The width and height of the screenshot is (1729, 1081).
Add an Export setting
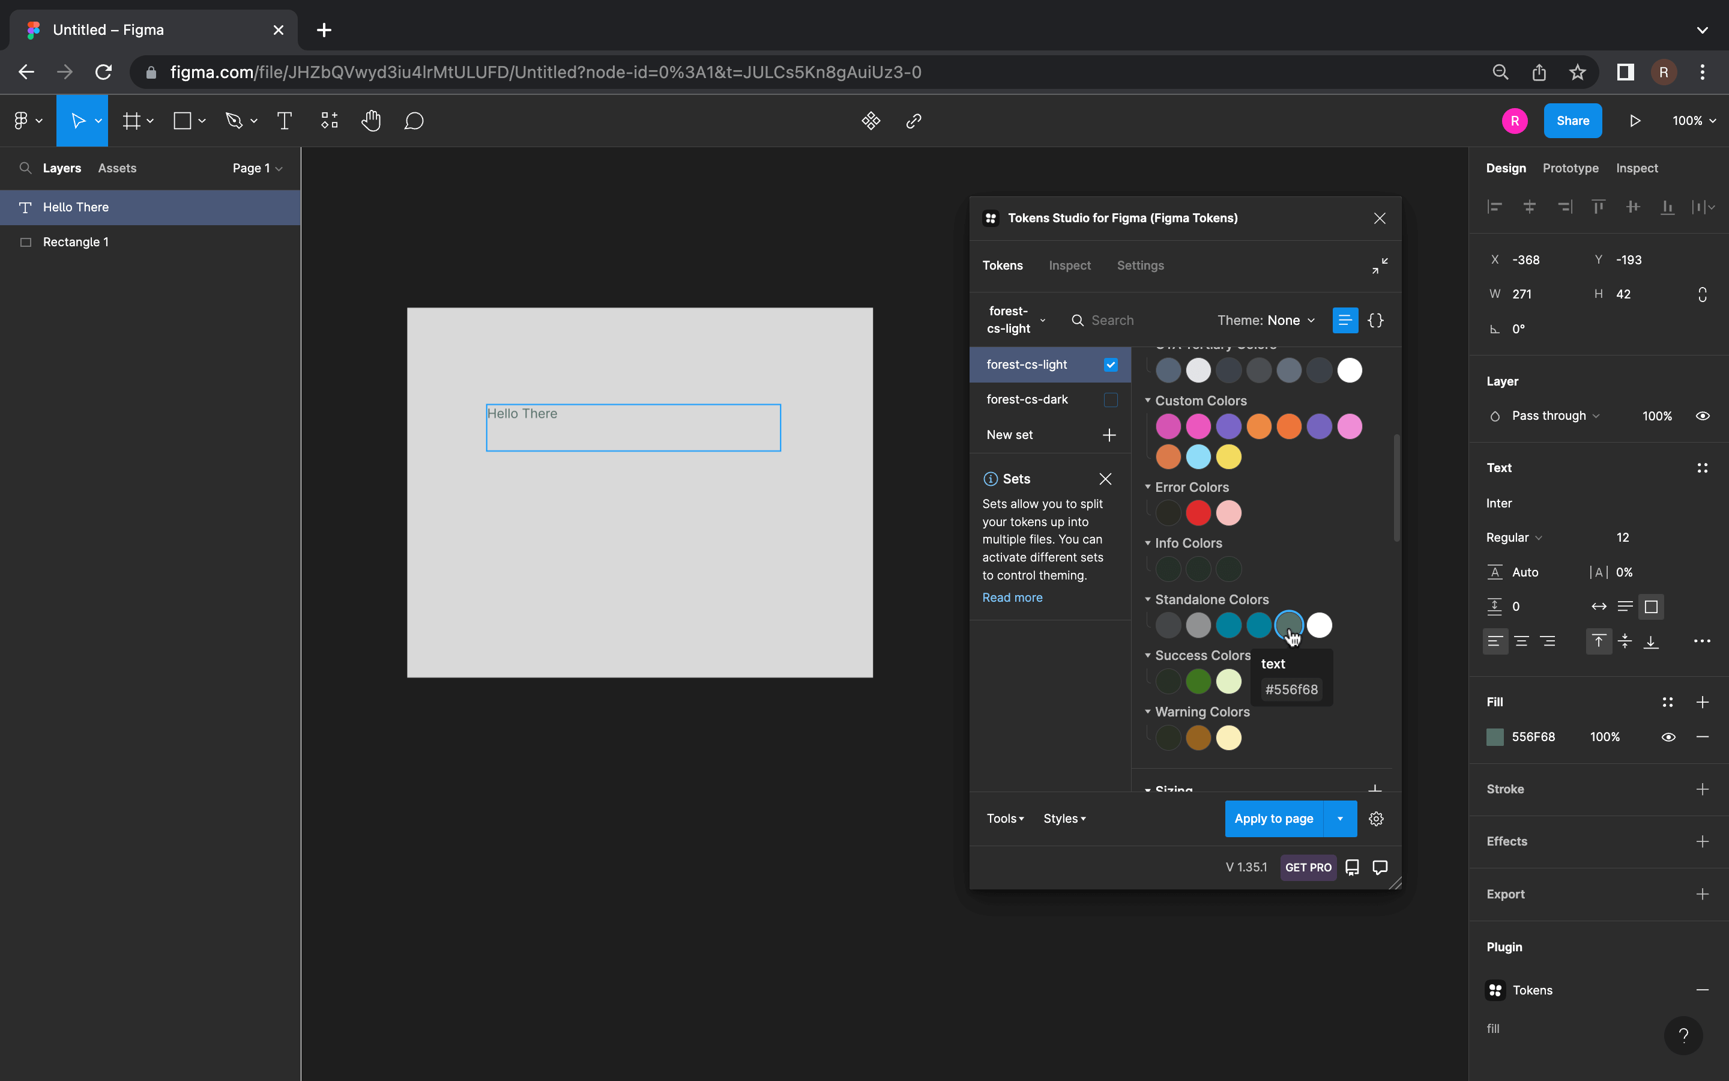click(1703, 894)
